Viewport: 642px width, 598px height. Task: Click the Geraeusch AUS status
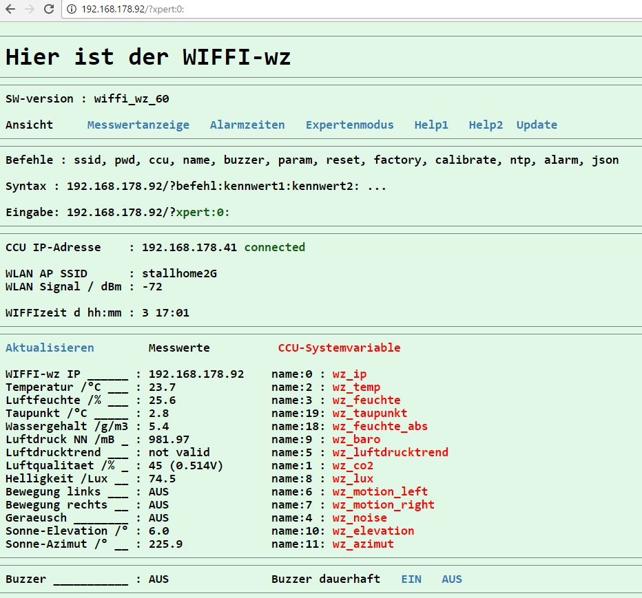pyautogui.click(x=158, y=517)
